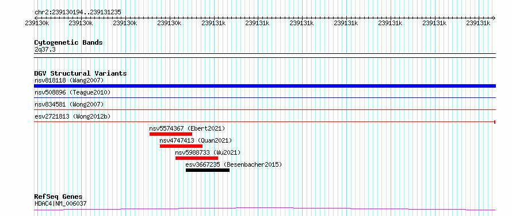Select the red bar under nsv4747413
512x216 pixels.
[181, 146]
